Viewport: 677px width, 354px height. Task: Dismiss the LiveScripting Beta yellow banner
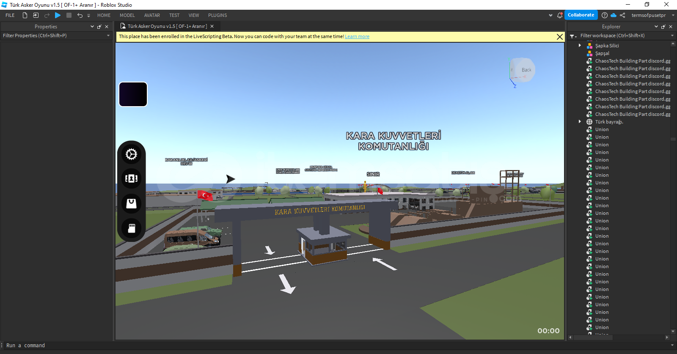[560, 37]
